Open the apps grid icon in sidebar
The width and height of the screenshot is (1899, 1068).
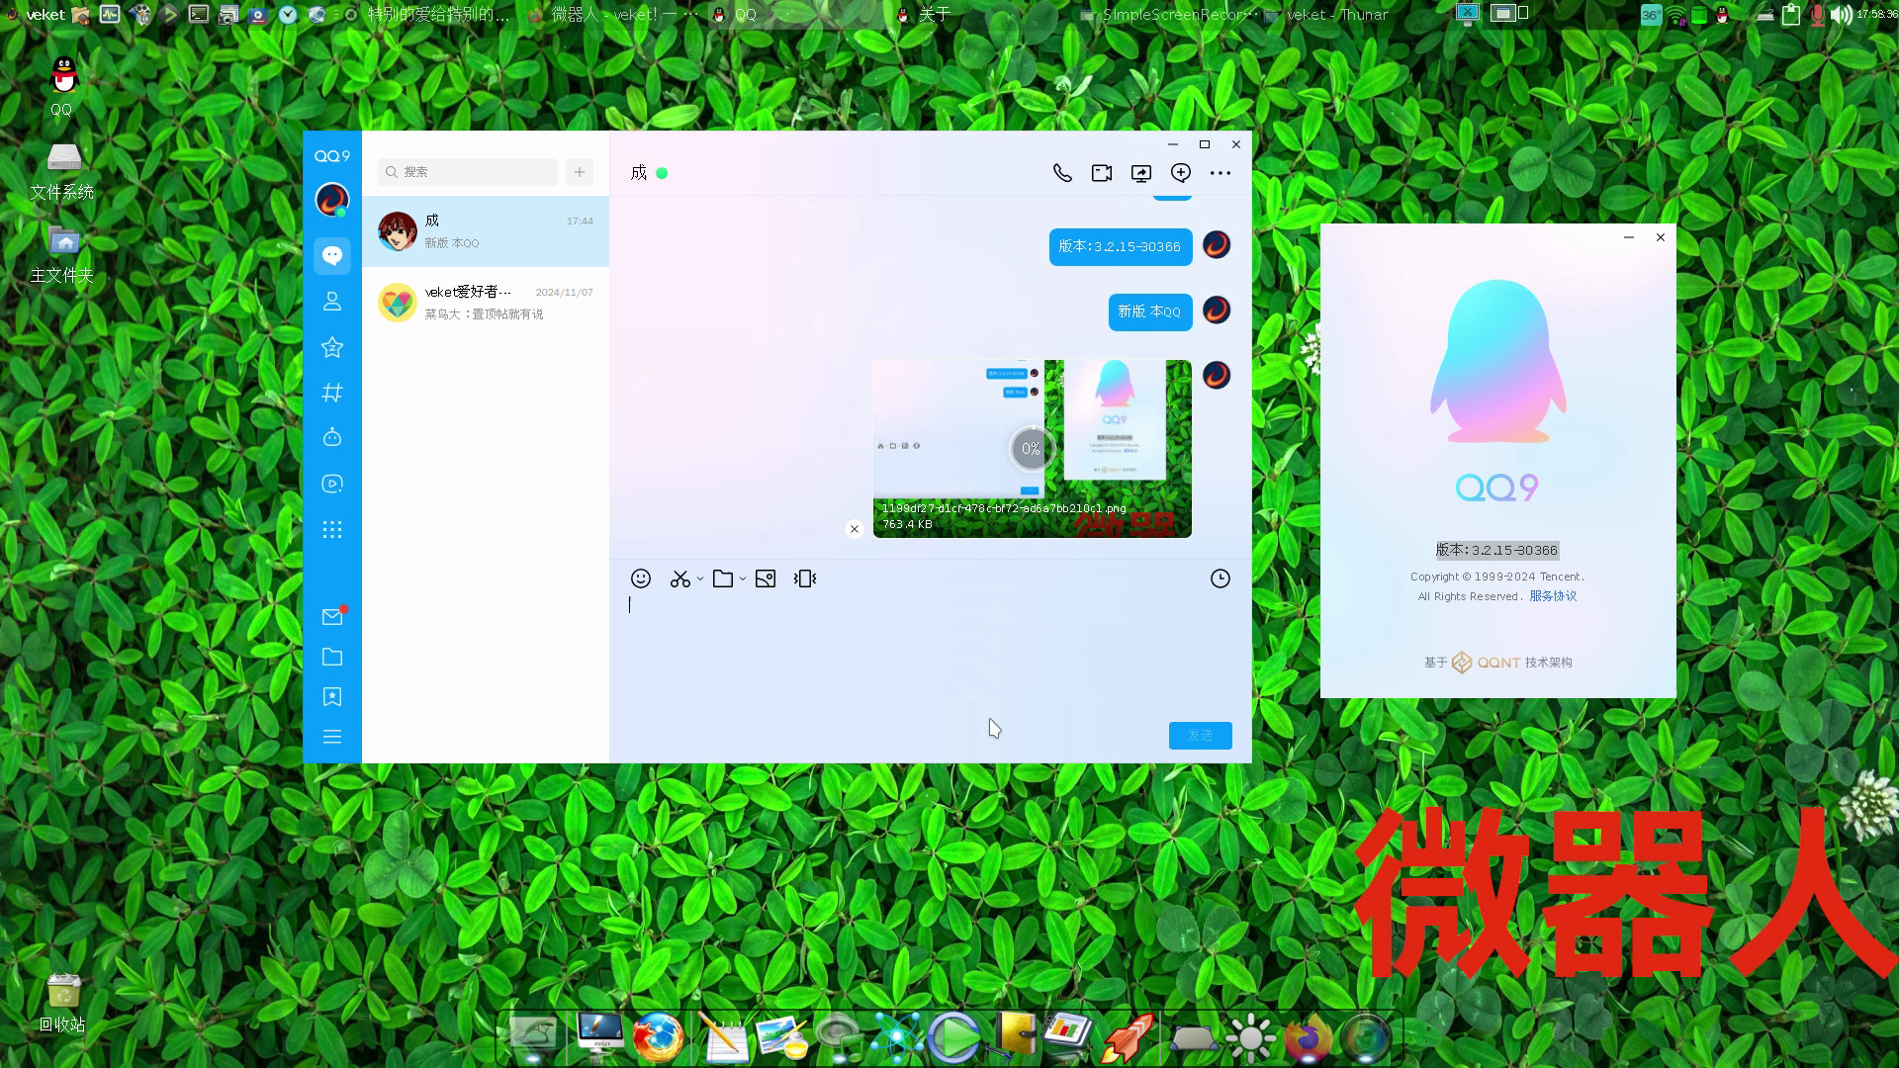point(332,530)
